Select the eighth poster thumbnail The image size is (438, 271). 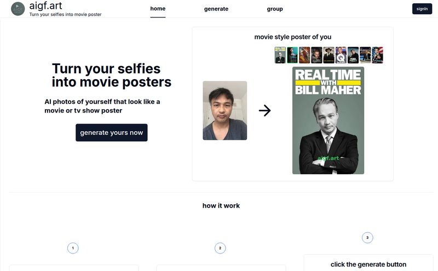click(x=365, y=55)
